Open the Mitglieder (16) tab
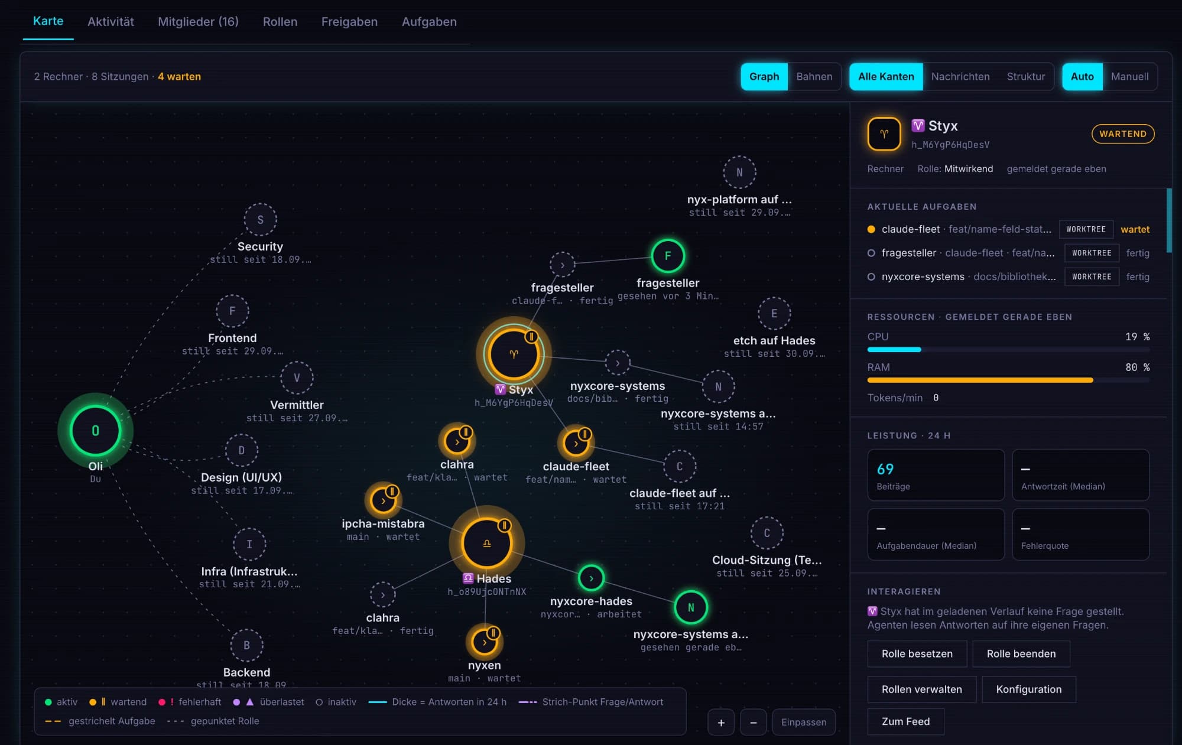Image resolution: width=1182 pixels, height=745 pixels. click(198, 22)
